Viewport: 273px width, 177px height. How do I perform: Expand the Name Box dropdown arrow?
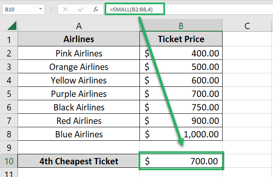[40, 8]
